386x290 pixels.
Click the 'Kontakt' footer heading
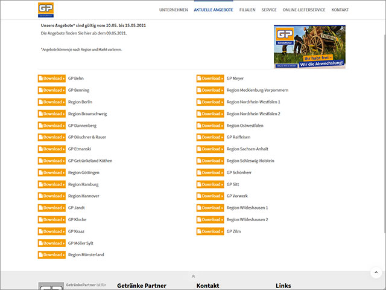click(207, 286)
